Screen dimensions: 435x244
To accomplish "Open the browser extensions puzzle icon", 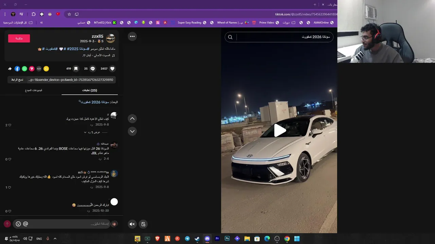I will [34, 14].
